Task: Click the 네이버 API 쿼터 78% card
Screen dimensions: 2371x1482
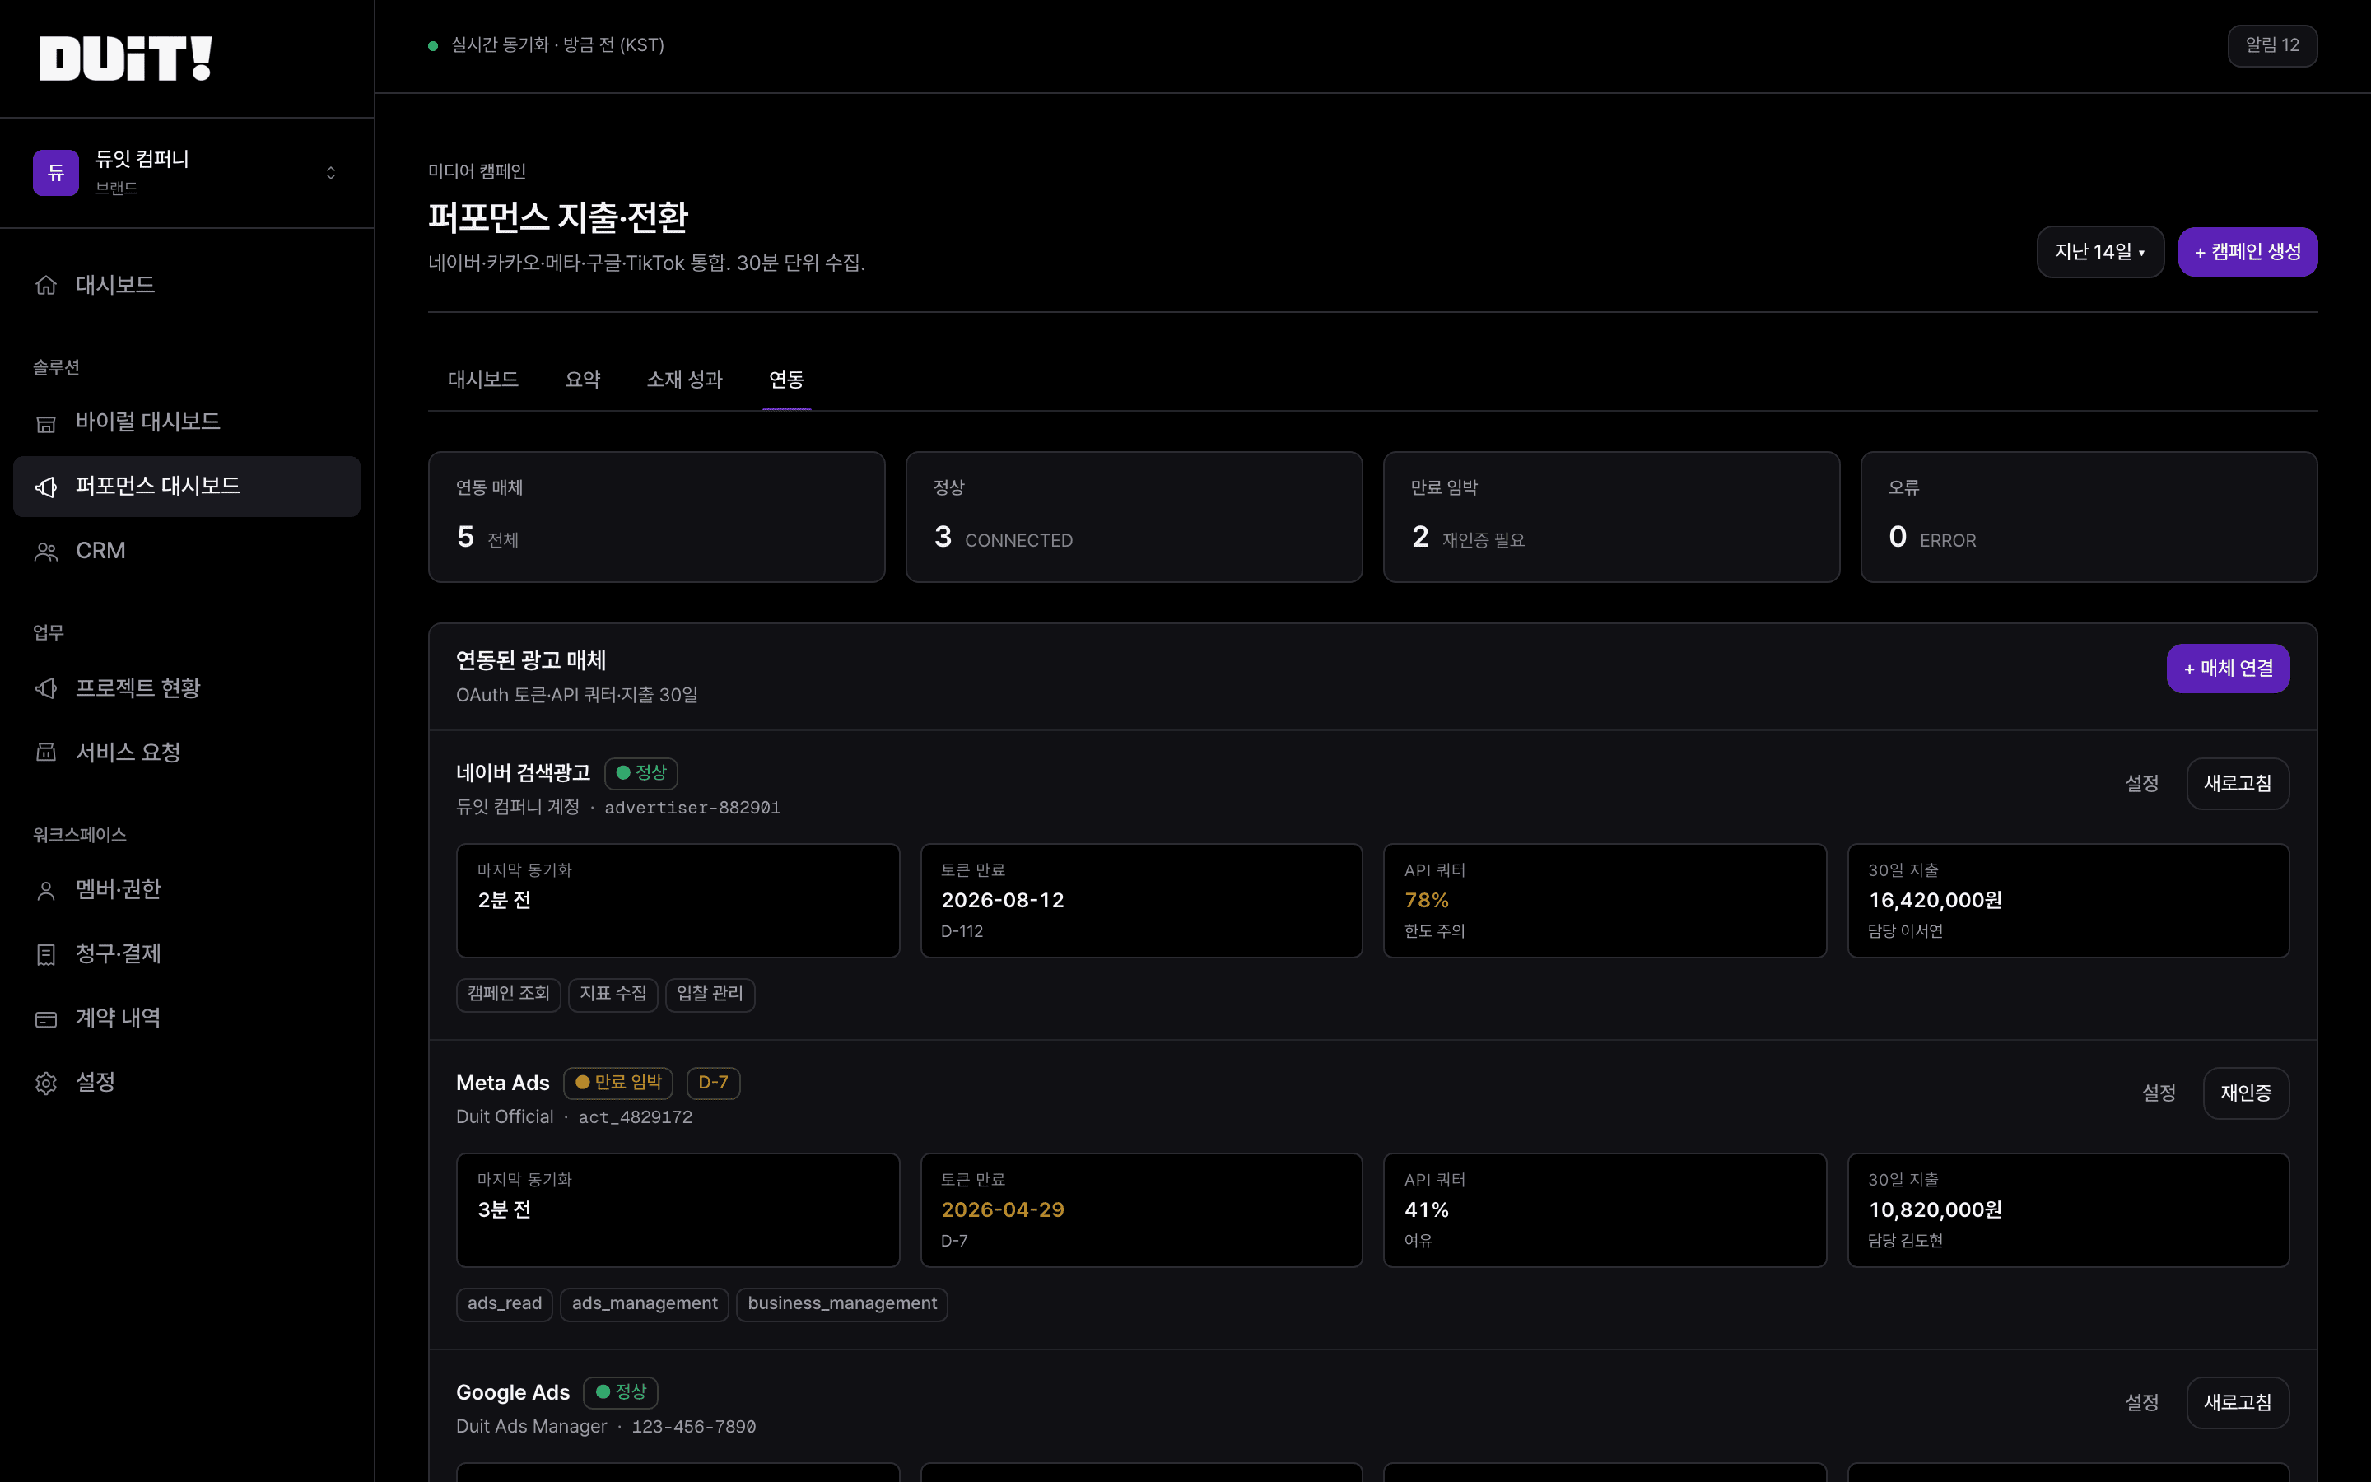Action: coord(1605,901)
